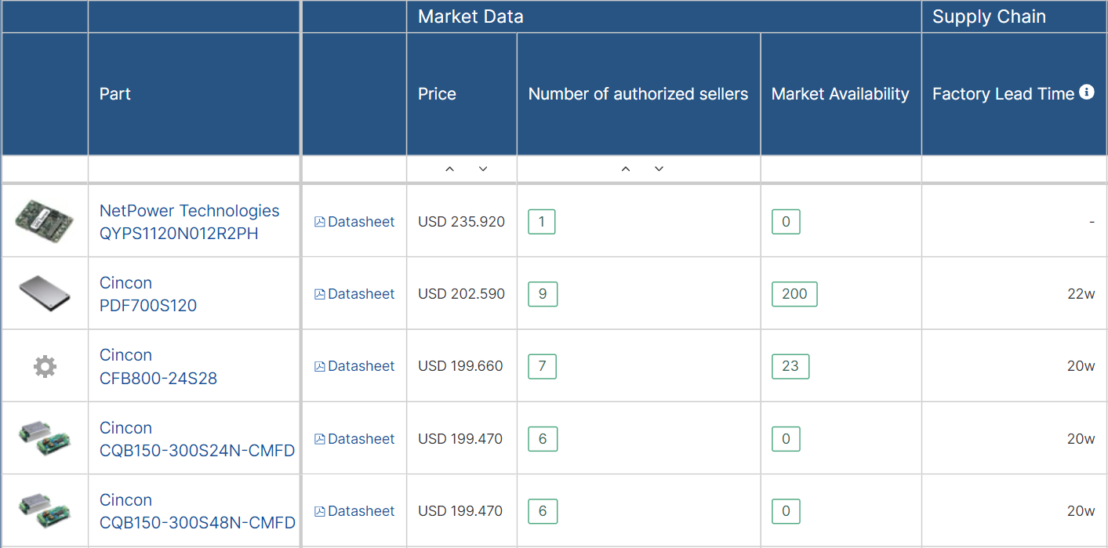The height and width of the screenshot is (548, 1108).
Task: Click price USD 199.470 for CQB150-300S48N-CMFD
Action: (x=460, y=511)
